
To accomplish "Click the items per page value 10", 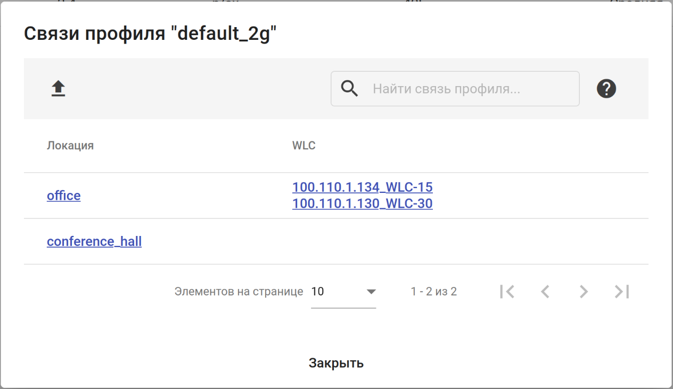I will [x=318, y=292].
